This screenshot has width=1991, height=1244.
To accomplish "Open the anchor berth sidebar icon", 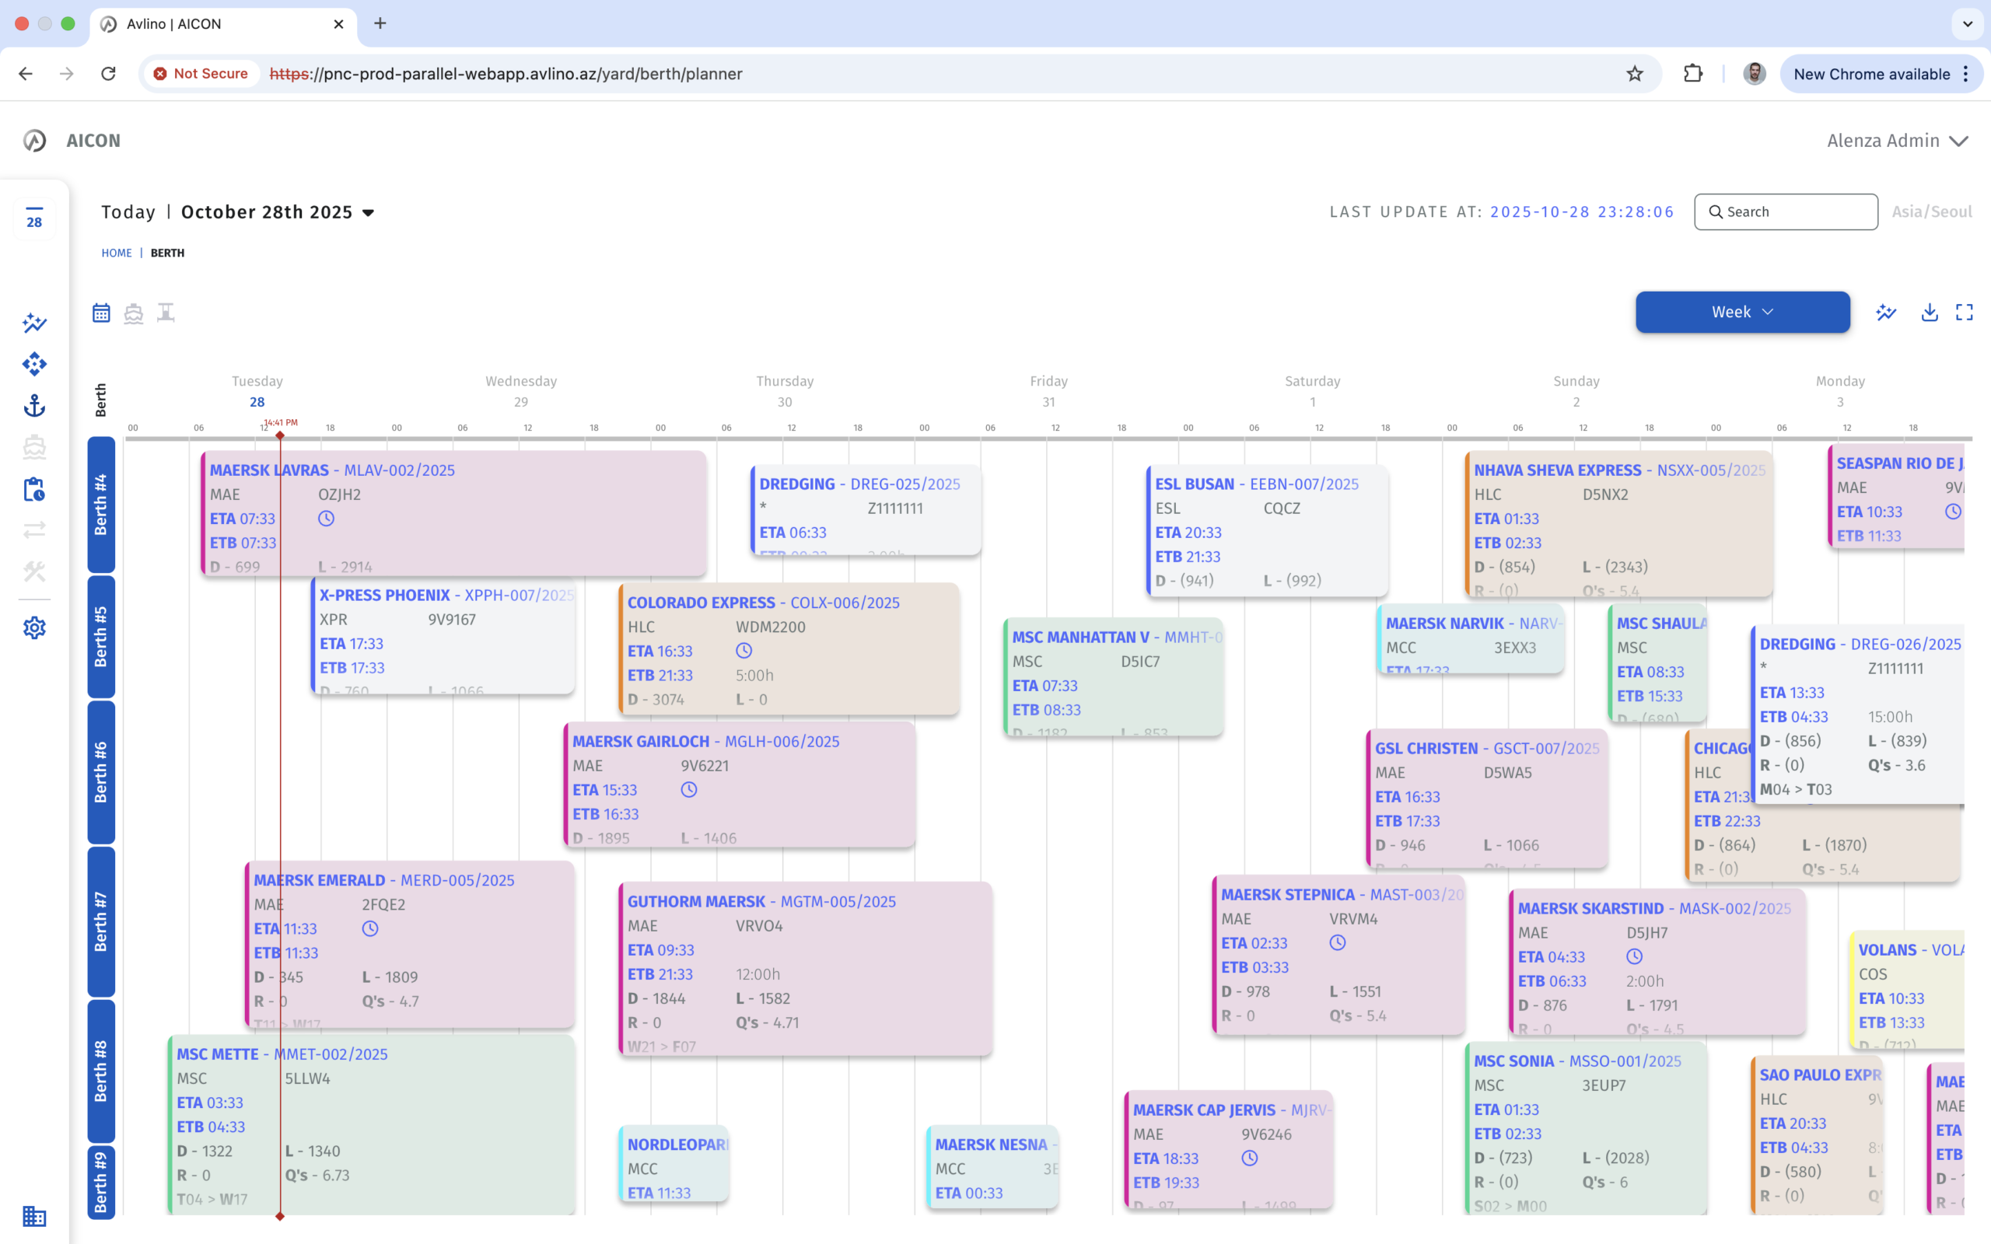I will tap(34, 406).
